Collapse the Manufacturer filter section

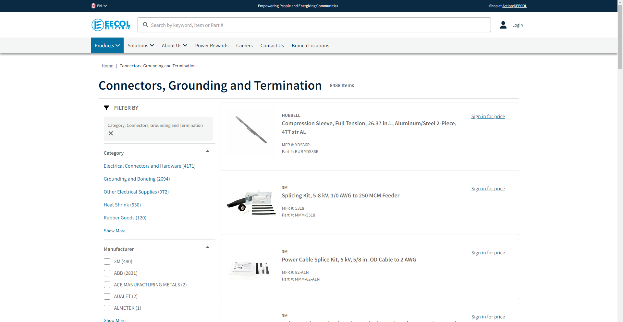pos(208,248)
